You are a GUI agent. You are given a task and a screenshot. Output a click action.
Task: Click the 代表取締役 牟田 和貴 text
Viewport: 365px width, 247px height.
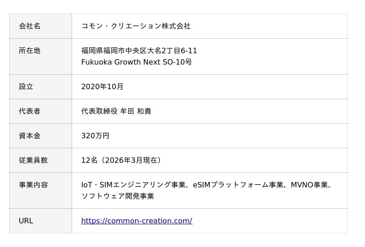pos(116,111)
